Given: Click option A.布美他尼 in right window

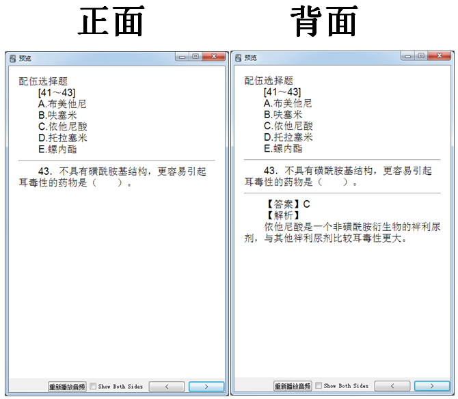Looking at the screenshot, I should [x=288, y=103].
